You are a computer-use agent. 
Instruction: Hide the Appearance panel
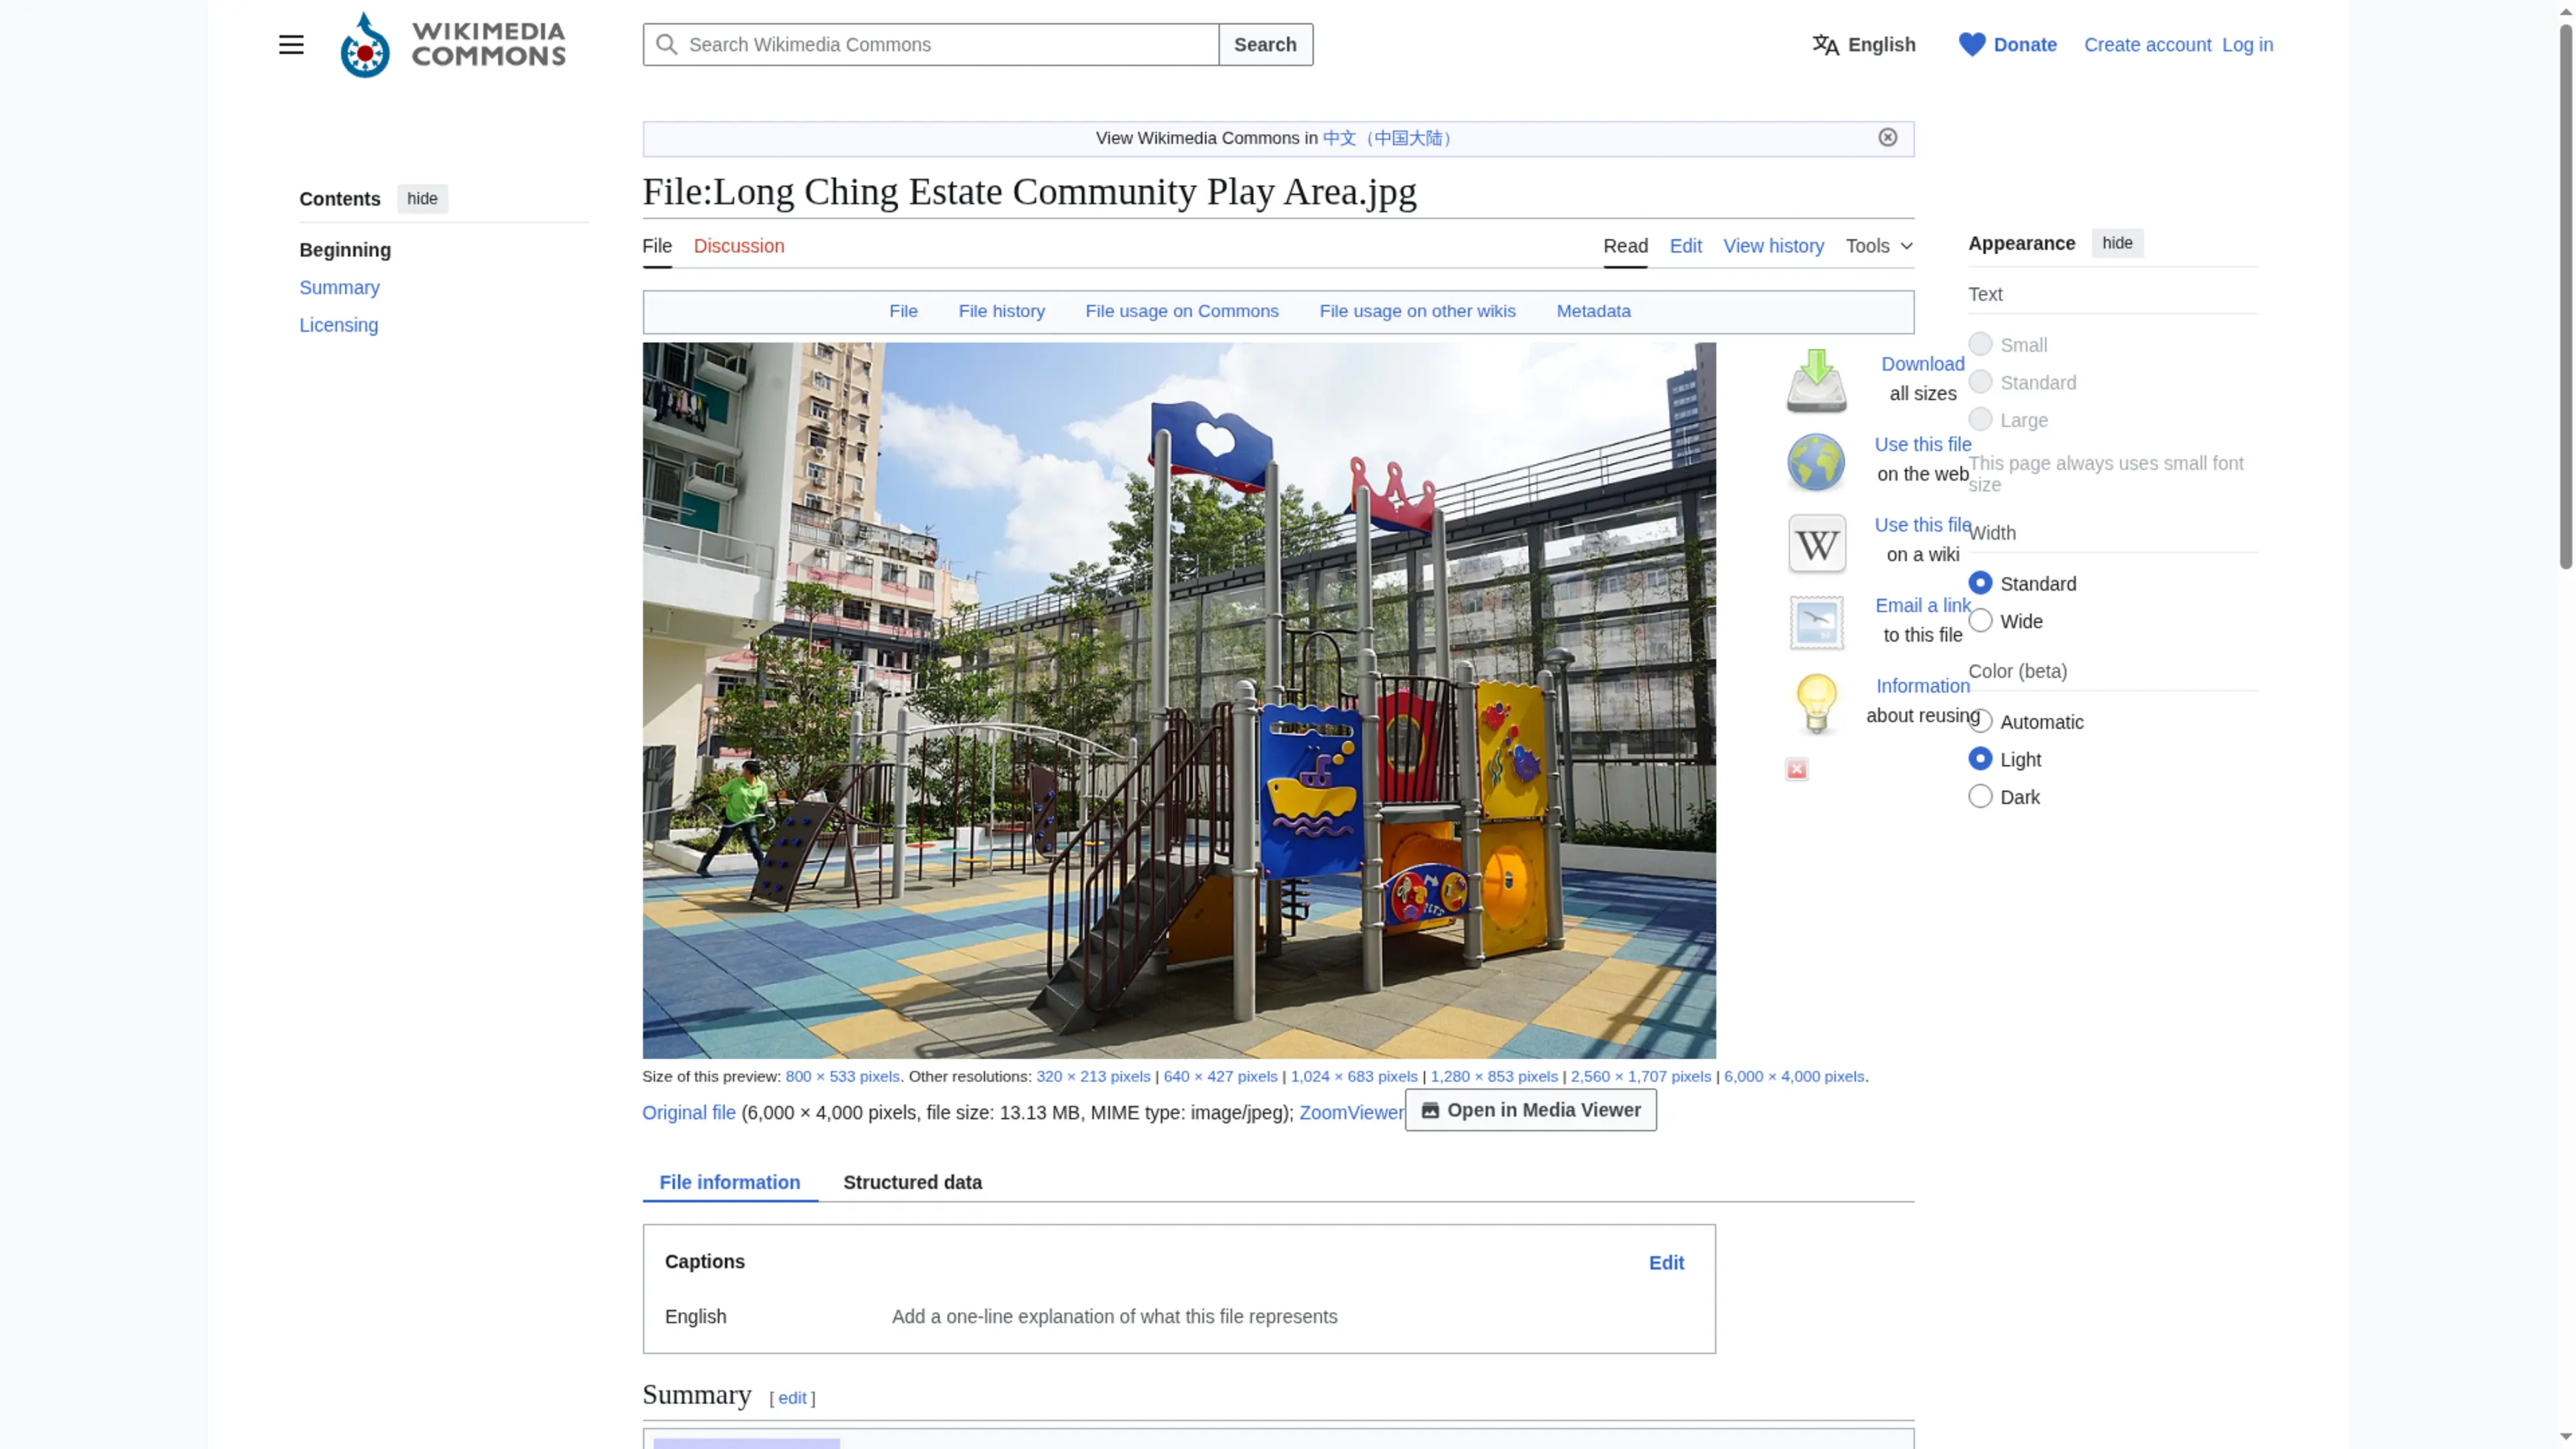2117,243
